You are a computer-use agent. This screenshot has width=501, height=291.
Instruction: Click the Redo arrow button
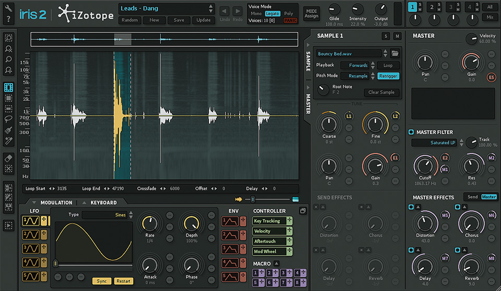click(237, 11)
